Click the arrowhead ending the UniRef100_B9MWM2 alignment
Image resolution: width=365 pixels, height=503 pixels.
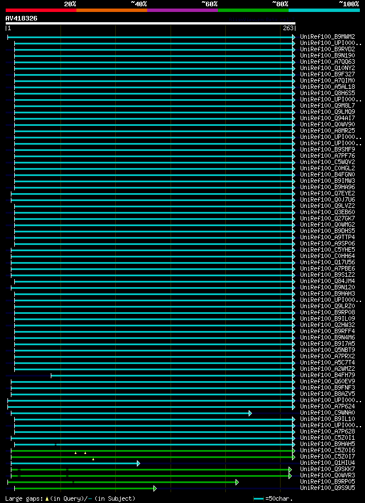coord(294,37)
